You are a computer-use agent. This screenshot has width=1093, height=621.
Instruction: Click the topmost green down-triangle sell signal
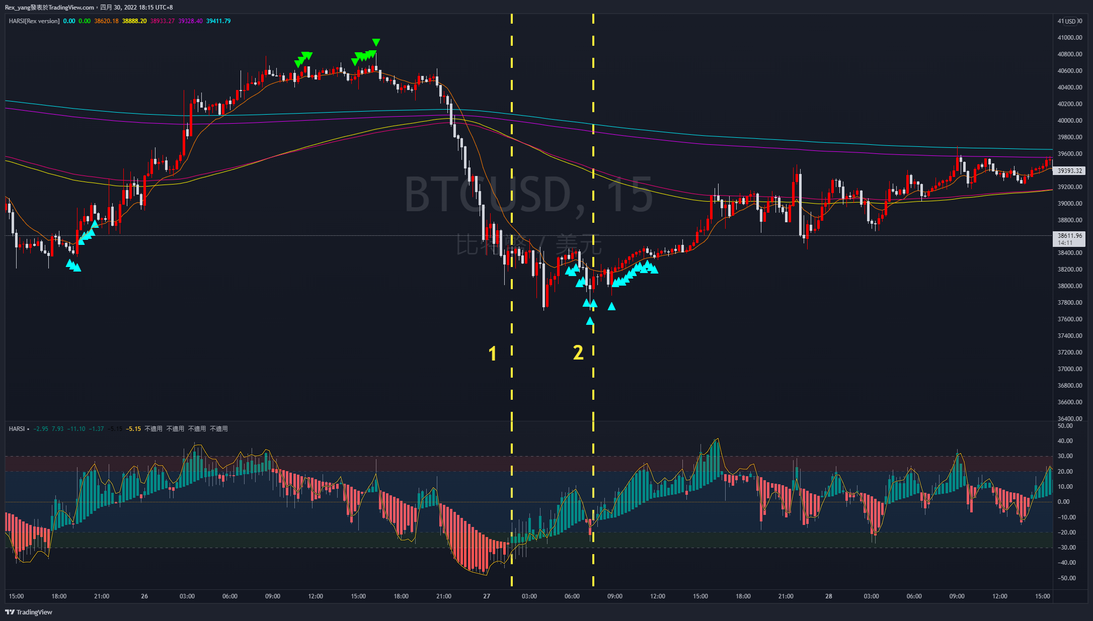tap(376, 42)
